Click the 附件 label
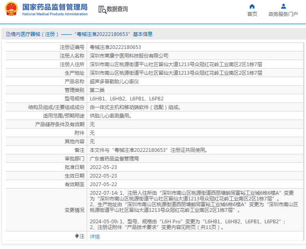The image size is (306, 249). click(x=79, y=133)
